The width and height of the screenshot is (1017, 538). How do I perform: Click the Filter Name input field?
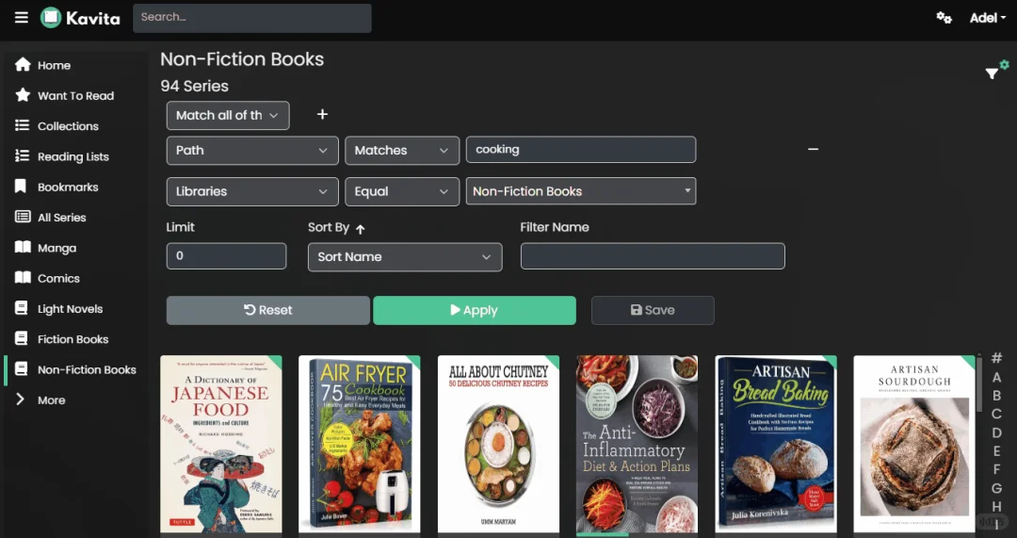pos(653,255)
